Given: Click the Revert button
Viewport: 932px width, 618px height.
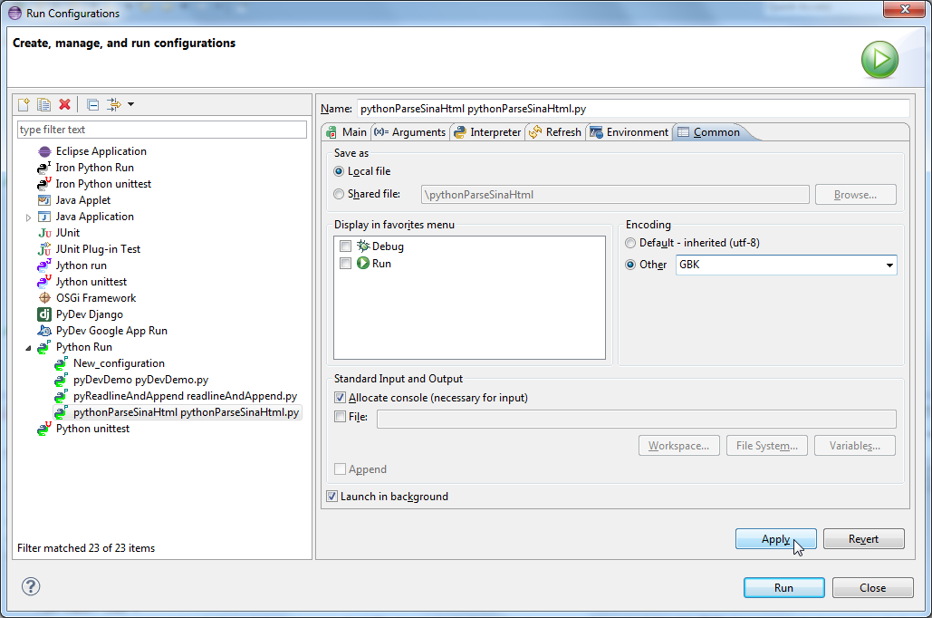Looking at the screenshot, I should tap(863, 539).
